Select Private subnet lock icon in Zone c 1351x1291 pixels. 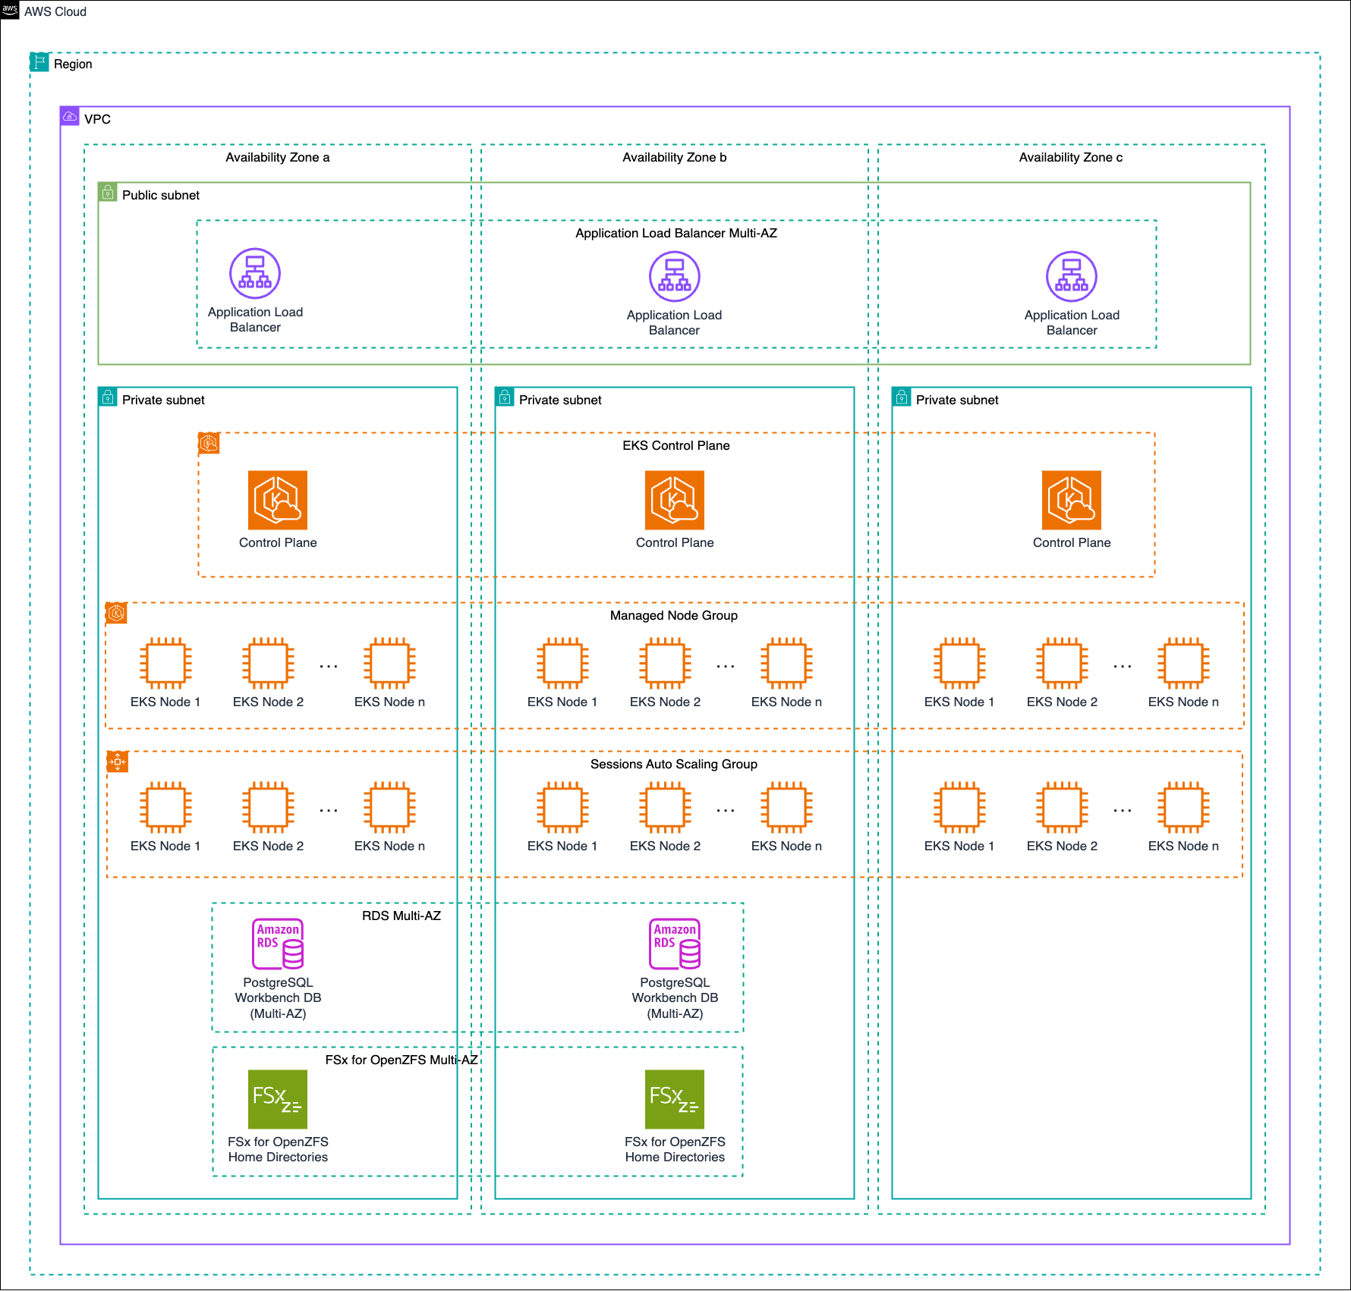click(902, 397)
